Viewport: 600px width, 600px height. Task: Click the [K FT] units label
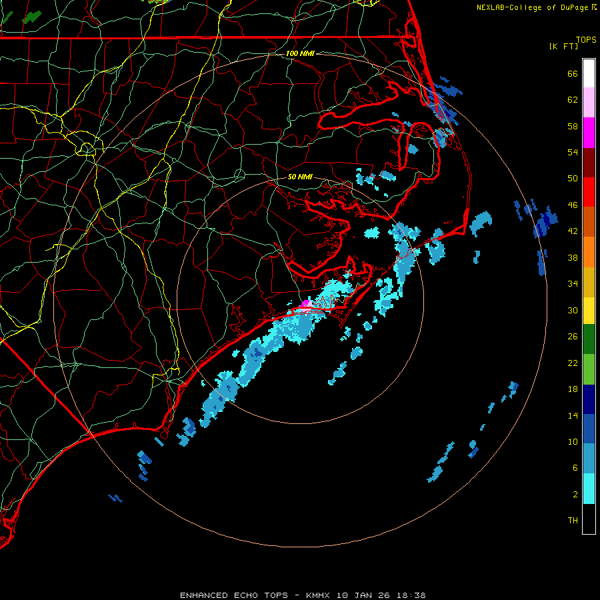point(563,46)
